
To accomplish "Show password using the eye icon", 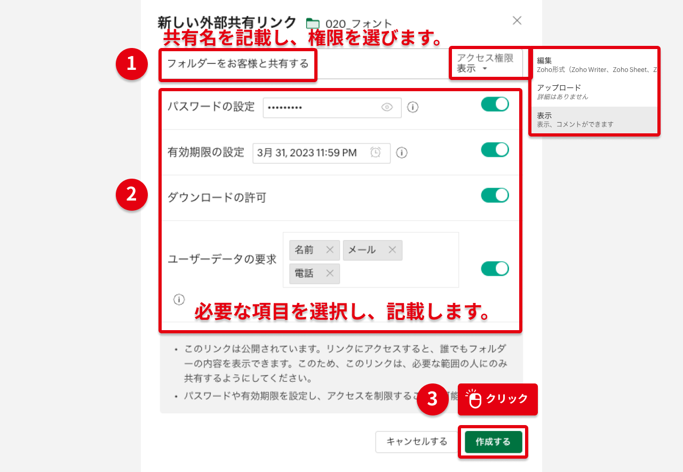I will pyautogui.click(x=387, y=107).
